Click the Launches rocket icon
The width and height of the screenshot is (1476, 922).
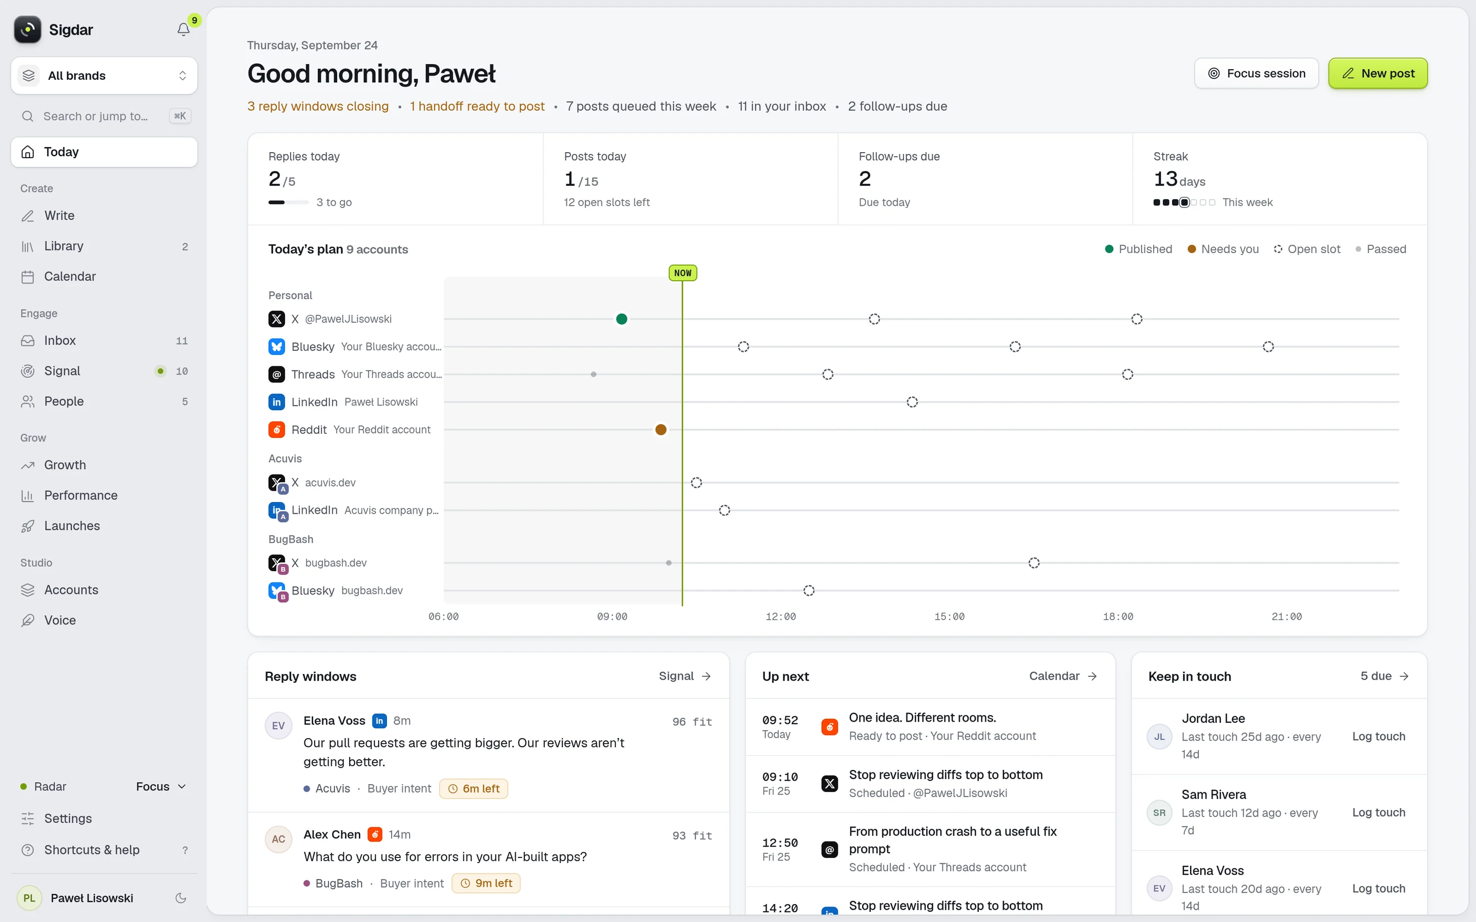coord(28,526)
